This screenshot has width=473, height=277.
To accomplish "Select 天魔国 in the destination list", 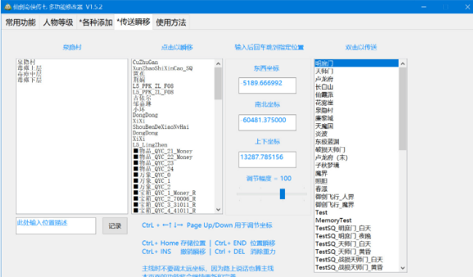I will pos(324,126).
